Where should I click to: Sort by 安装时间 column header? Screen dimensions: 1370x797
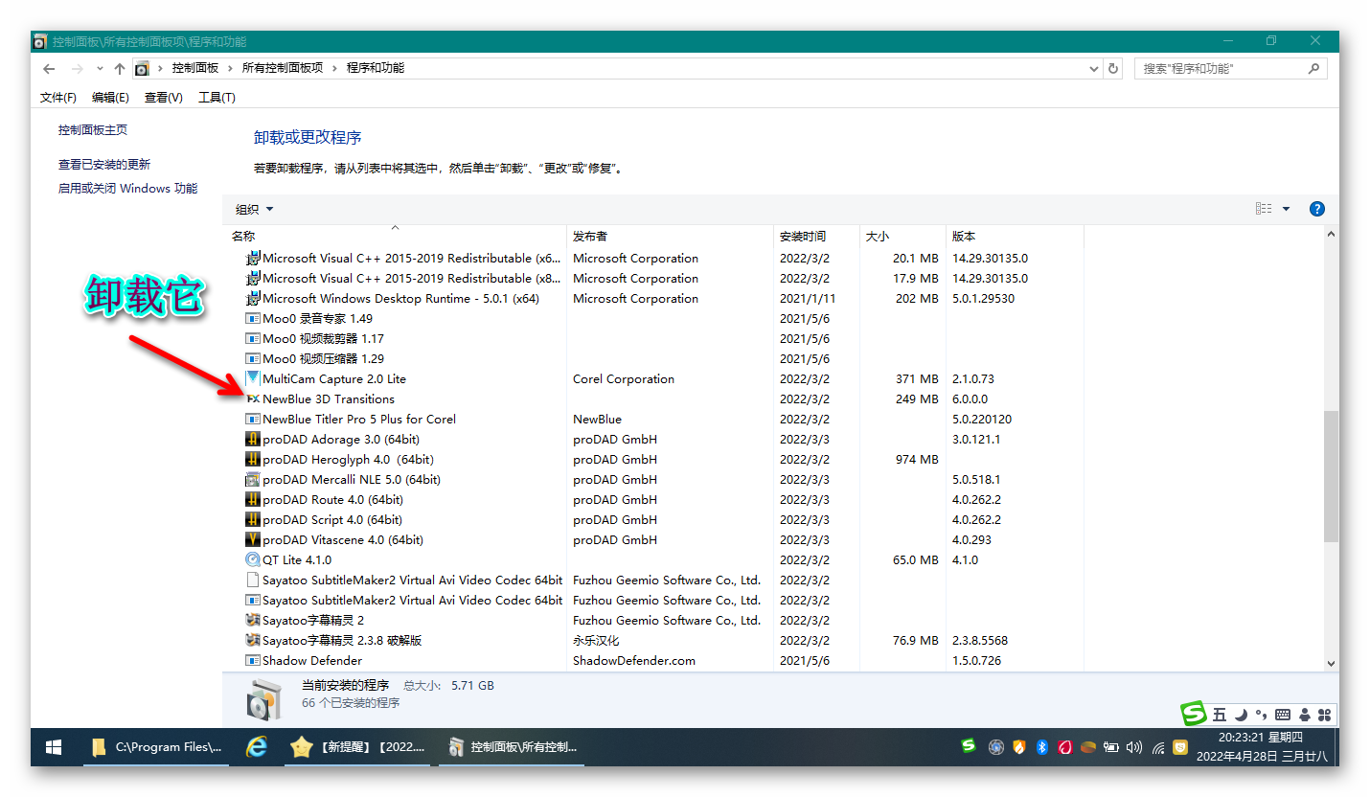click(x=816, y=236)
